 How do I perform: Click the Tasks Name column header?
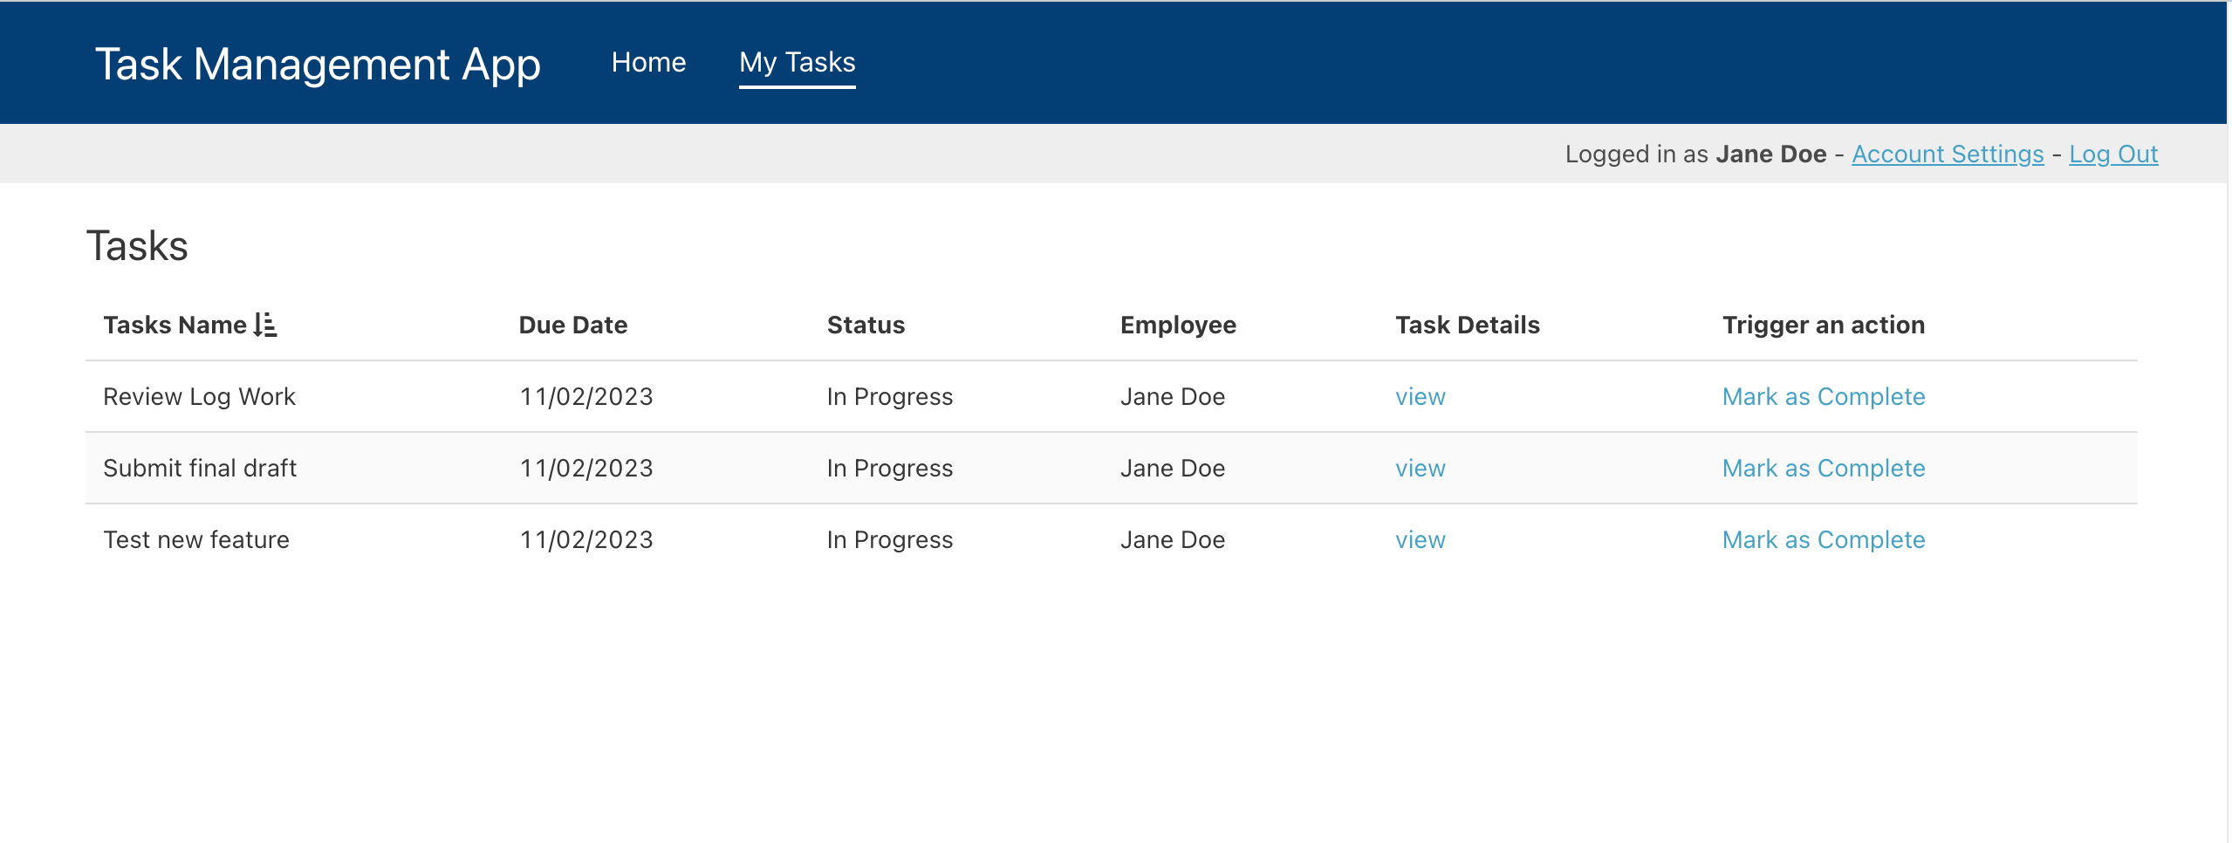(x=175, y=325)
